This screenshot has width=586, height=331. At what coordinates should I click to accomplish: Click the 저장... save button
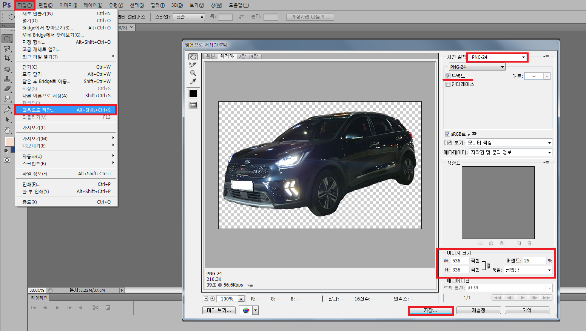click(x=430, y=311)
